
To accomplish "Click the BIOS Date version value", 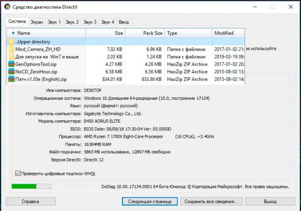I will [x=127, y=129].
